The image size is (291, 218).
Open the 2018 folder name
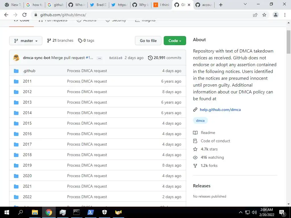tap(27, 155)
